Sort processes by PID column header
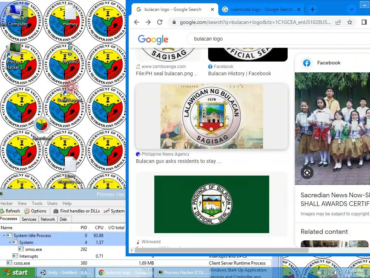Image resolution: width=370 pixels, height=278 pixels. click(x=80, y=228)
